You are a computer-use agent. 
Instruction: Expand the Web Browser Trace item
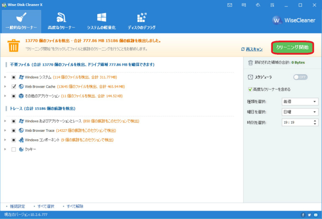pos(5,130)
